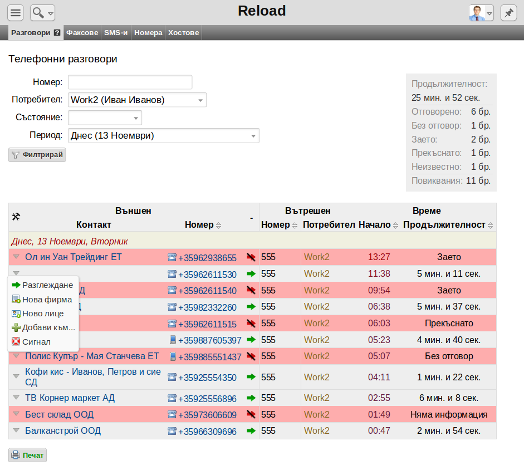
Task: Expand row menu for Балканстрой ООД
Action: coord(16,430)
